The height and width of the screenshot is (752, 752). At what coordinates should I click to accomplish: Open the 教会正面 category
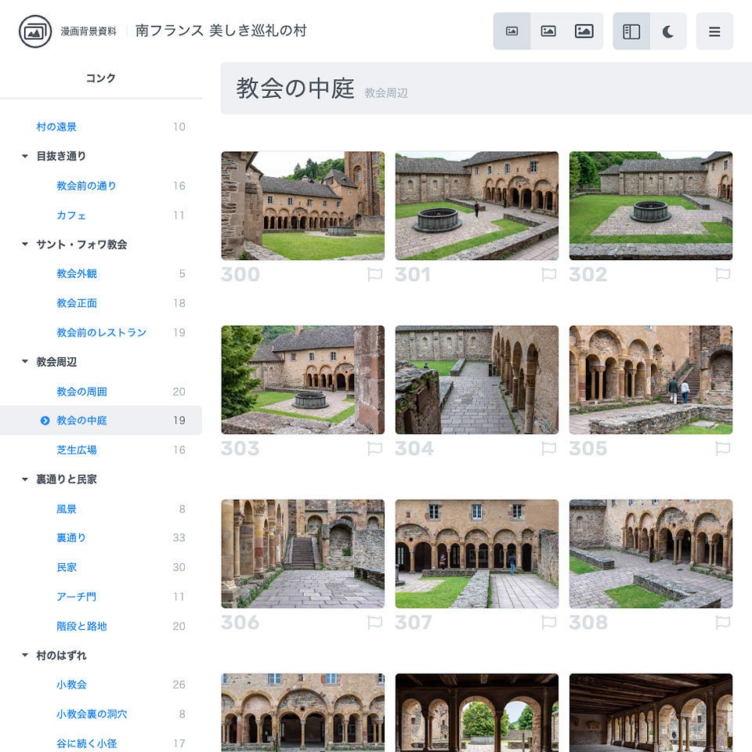coord(77,303)
